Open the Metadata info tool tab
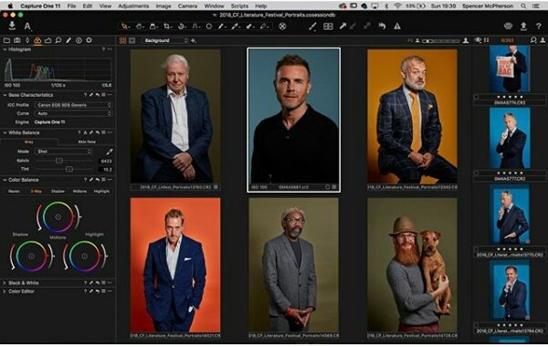 79,40
